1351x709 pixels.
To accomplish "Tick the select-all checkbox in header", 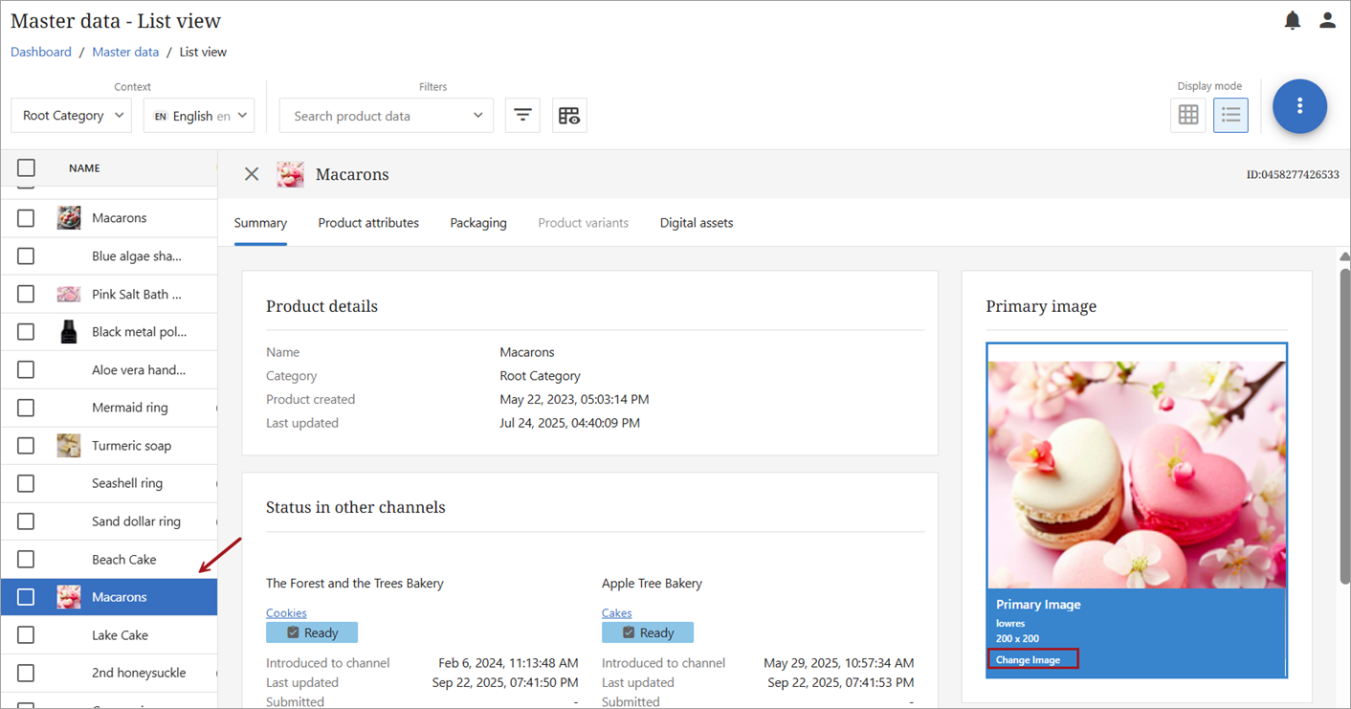I will pyautogui.click(x=26, y=168).
